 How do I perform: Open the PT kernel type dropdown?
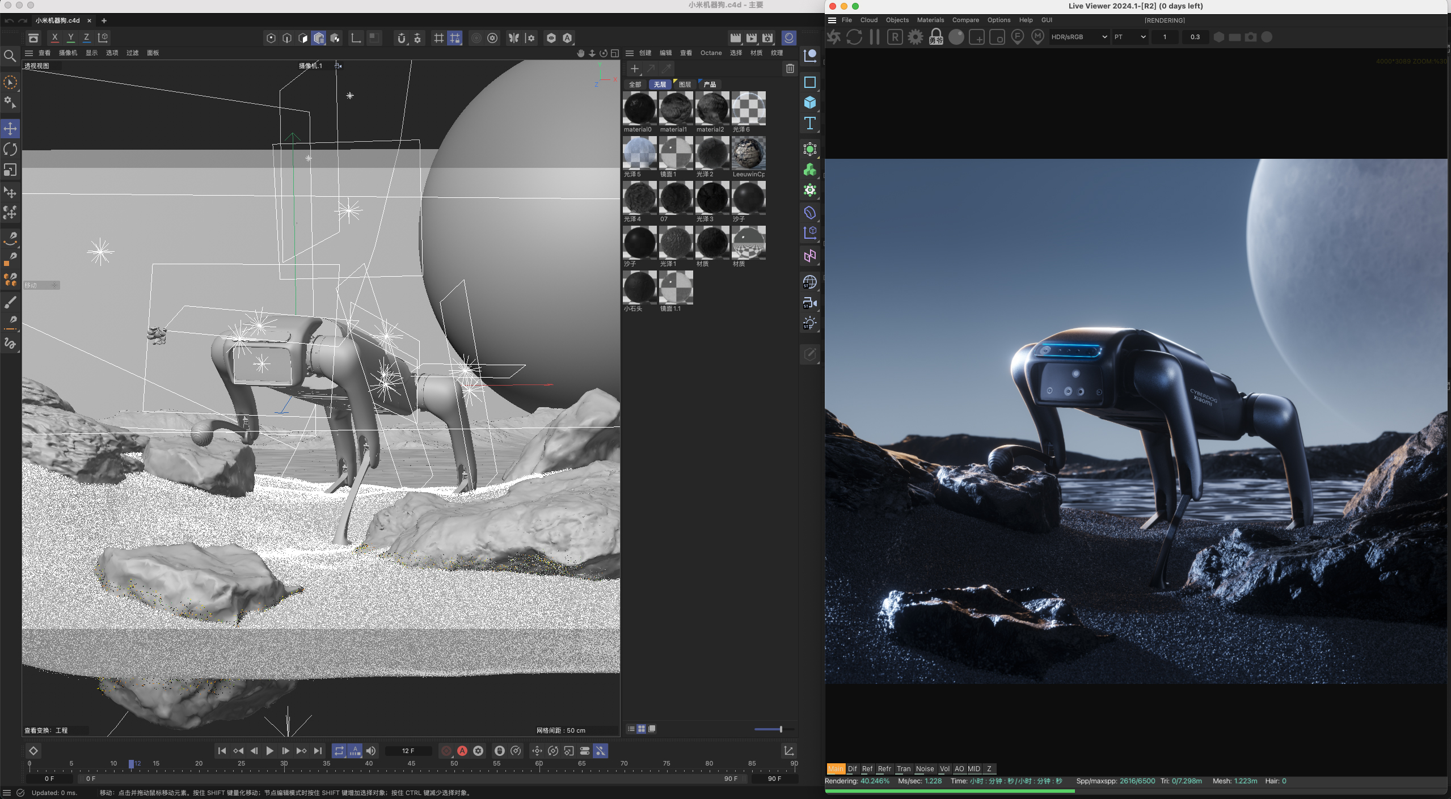pos(1129,37)
